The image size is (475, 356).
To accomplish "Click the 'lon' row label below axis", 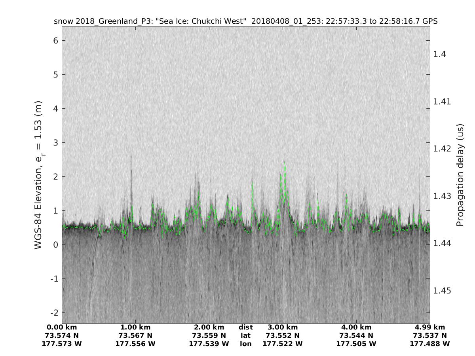I will (x=245, y=344).
